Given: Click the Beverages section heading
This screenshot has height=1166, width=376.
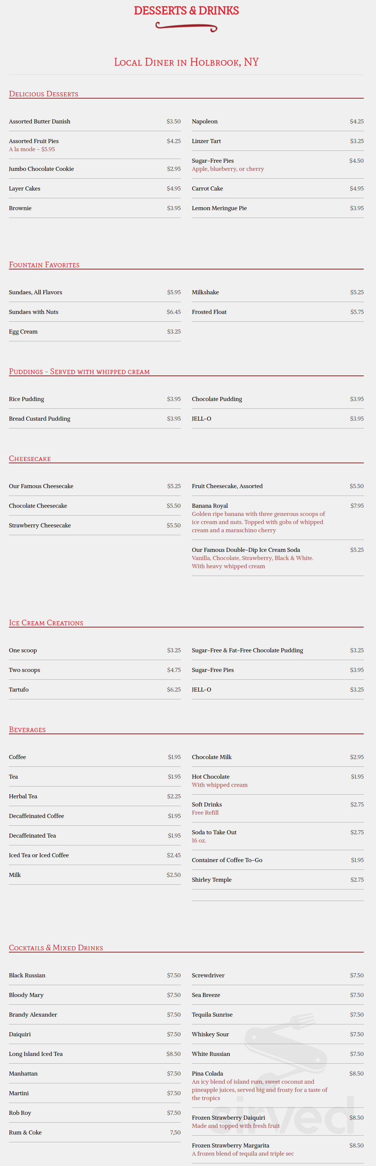Looking at the screenshot, I should pos(27,730).
